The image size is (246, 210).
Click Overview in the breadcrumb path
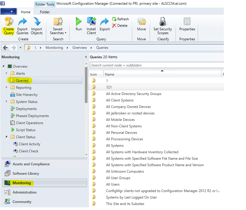(80, 48)
